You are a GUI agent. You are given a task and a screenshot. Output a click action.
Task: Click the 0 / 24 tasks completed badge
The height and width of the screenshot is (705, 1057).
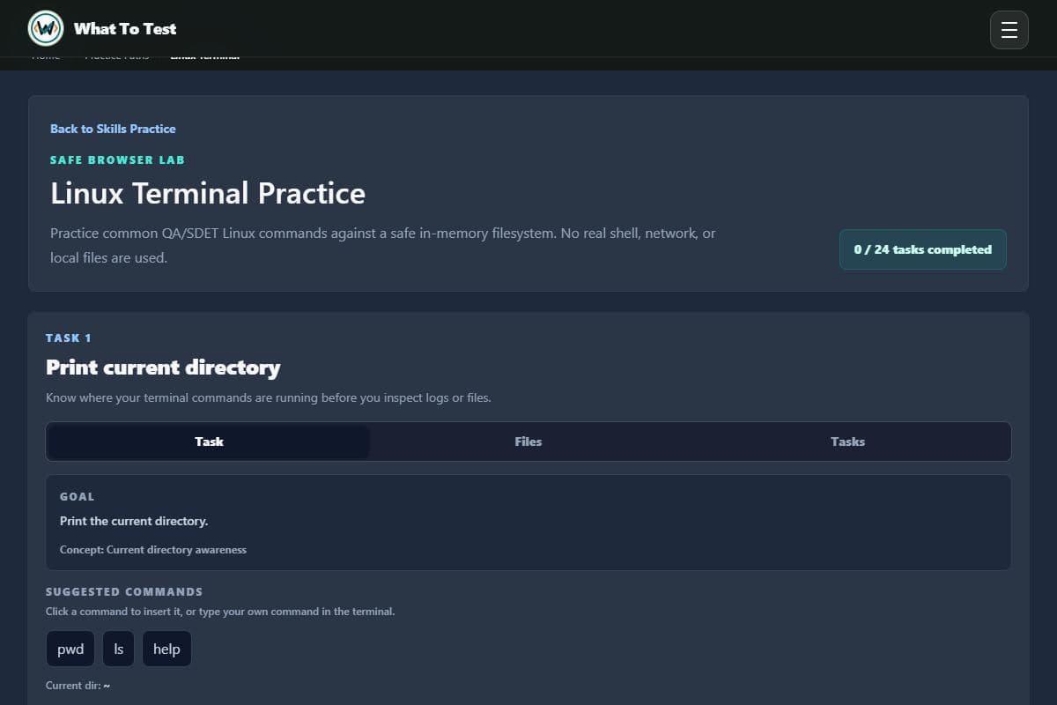923,249
